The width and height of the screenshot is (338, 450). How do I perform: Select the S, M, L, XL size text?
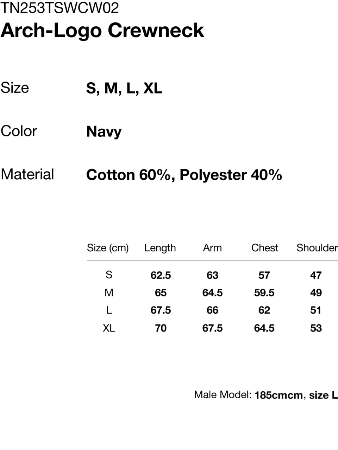pos(124,88)
